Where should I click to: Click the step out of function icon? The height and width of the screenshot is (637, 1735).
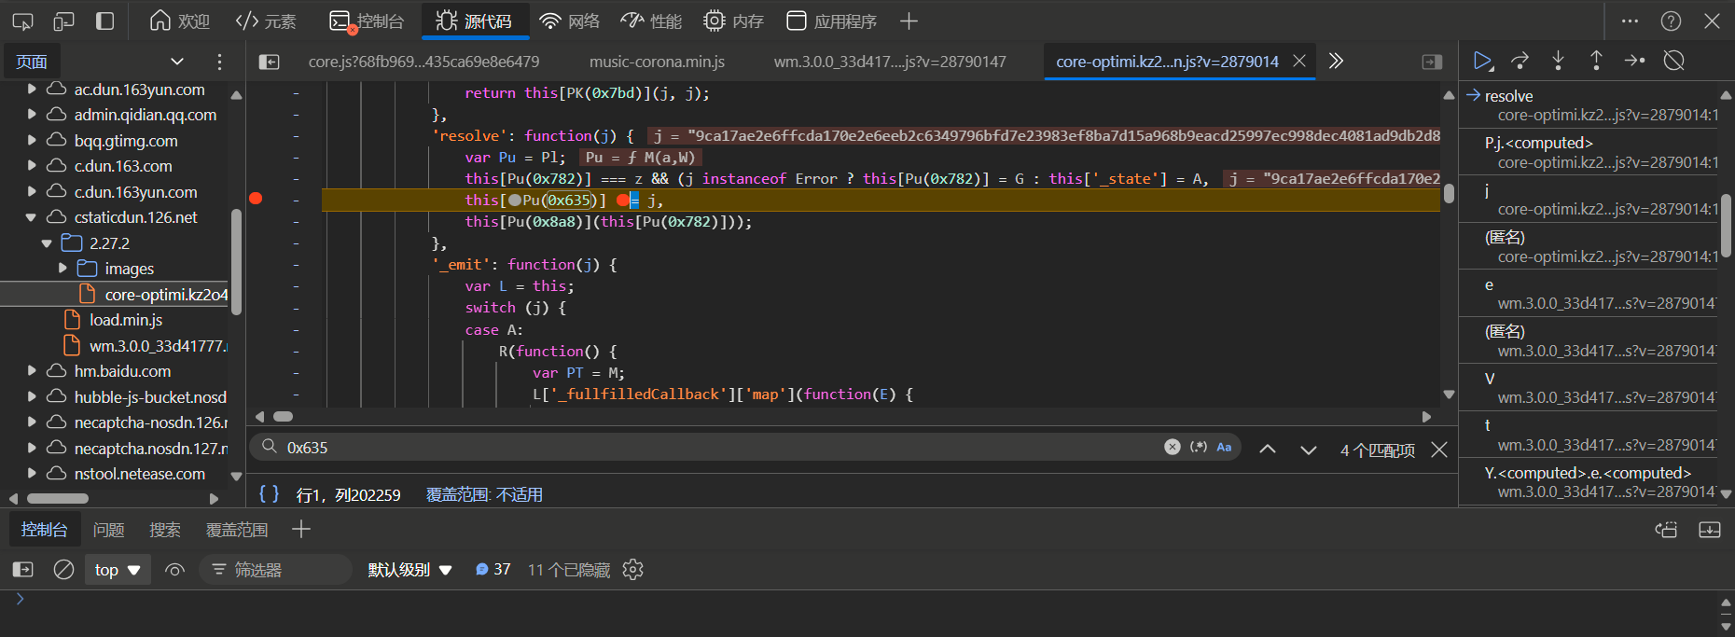coord(1596,62)
